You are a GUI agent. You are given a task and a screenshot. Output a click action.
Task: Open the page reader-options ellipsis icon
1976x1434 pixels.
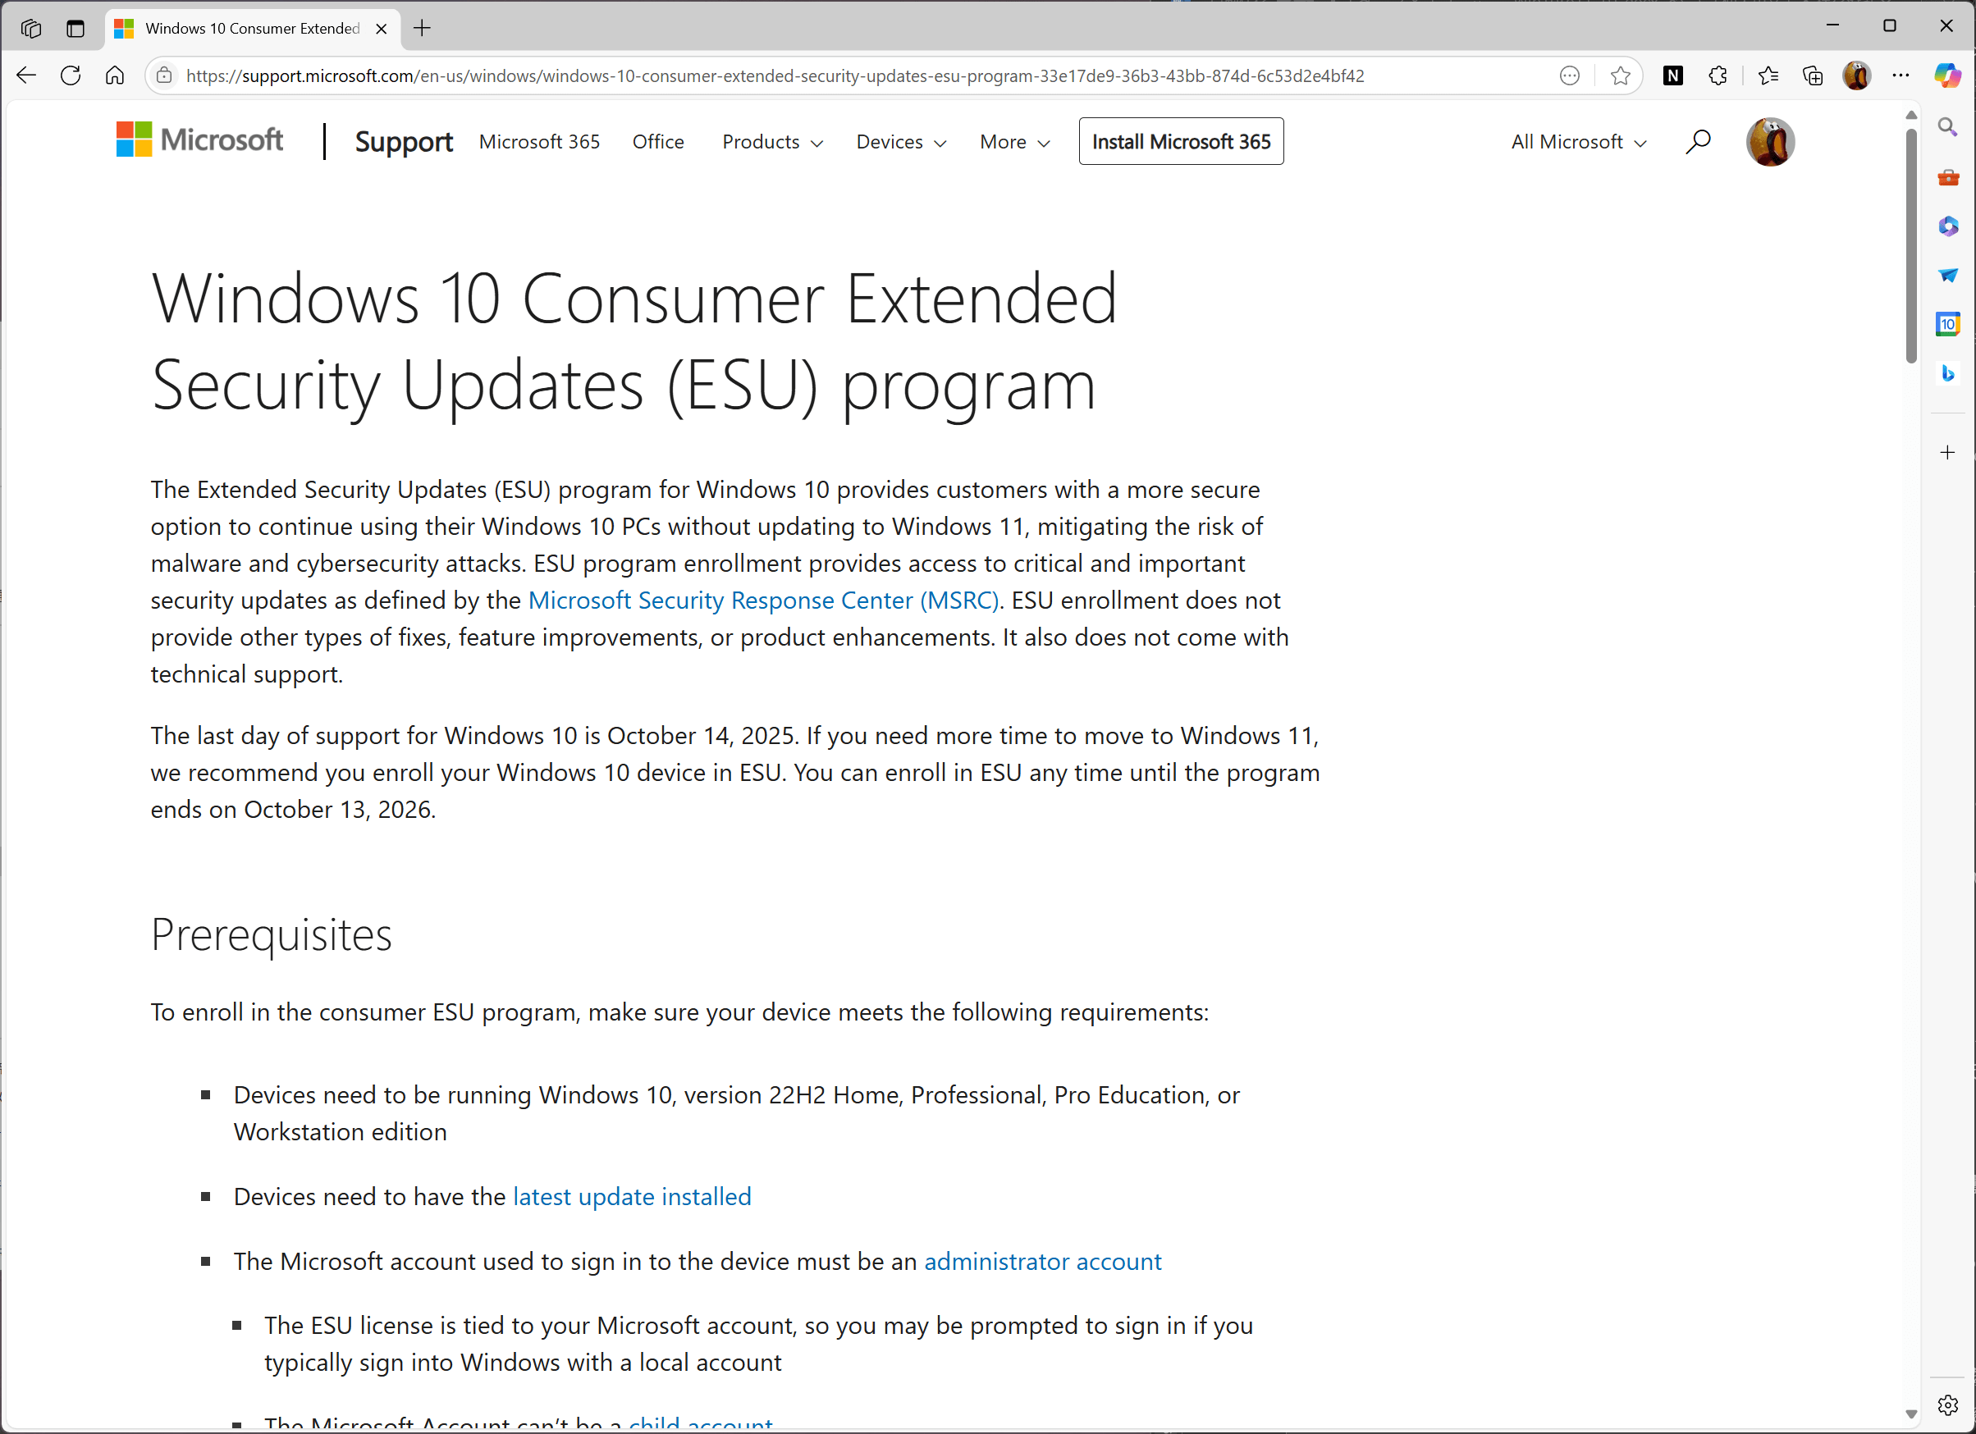pos(1569,75)
